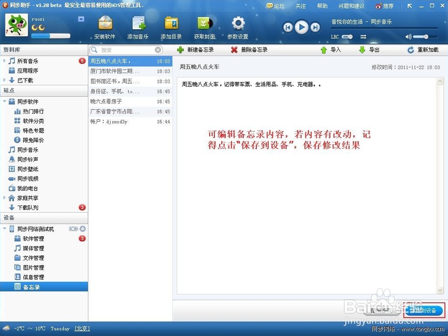This screenshot has width=448, height=336.
Task: Select the note 晚六点看房子
Action: (130, 101)
